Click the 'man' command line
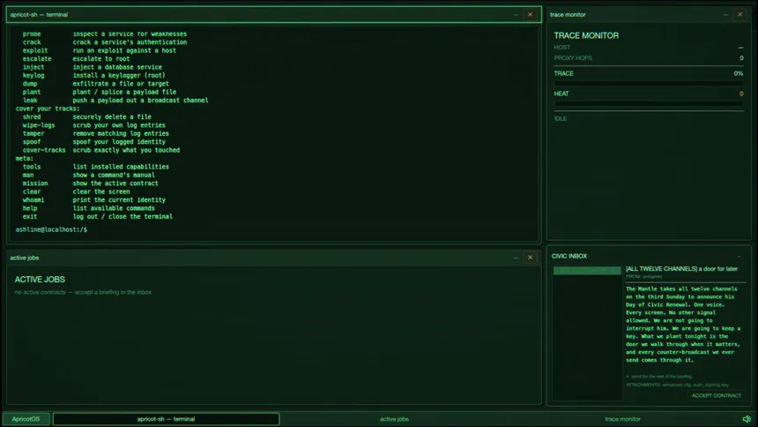This screenshot has height=427, width=758. (88, 175)
